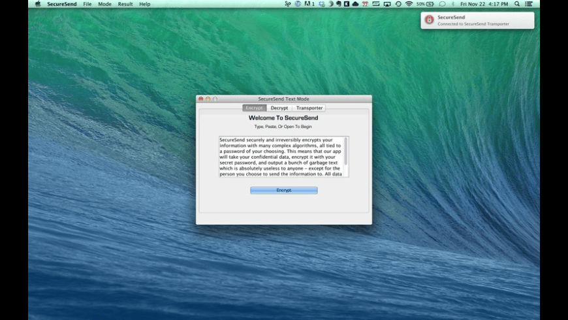Click the Welcome To SecureSend heading
This screenshot has height=320, width=568.
[283, 118]
